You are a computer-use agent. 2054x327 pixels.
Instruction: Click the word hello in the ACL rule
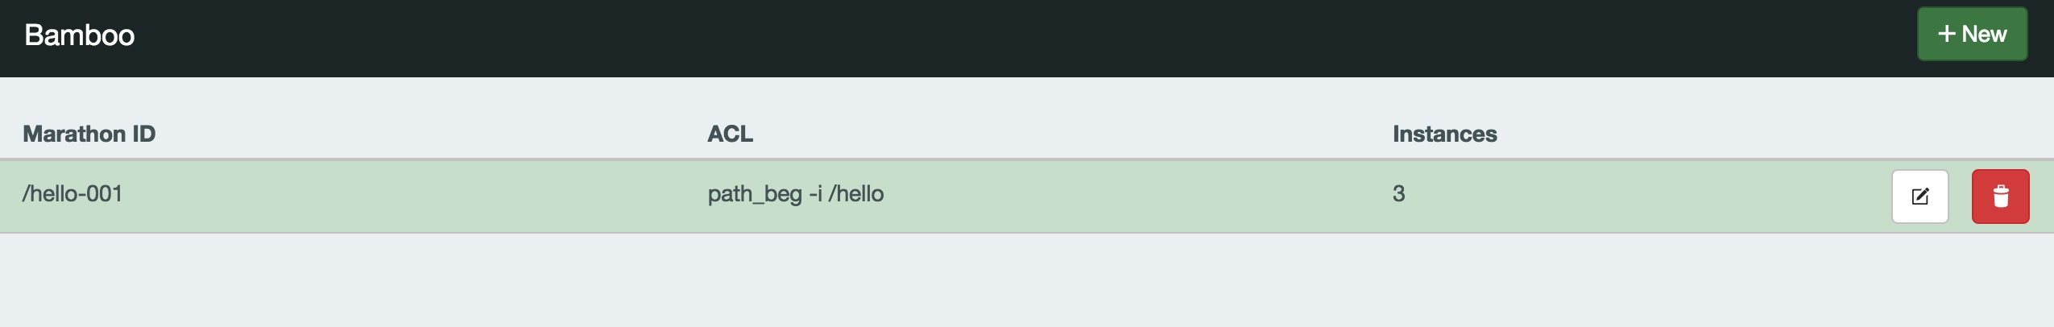pyautogui.click(x=861, y=194)
